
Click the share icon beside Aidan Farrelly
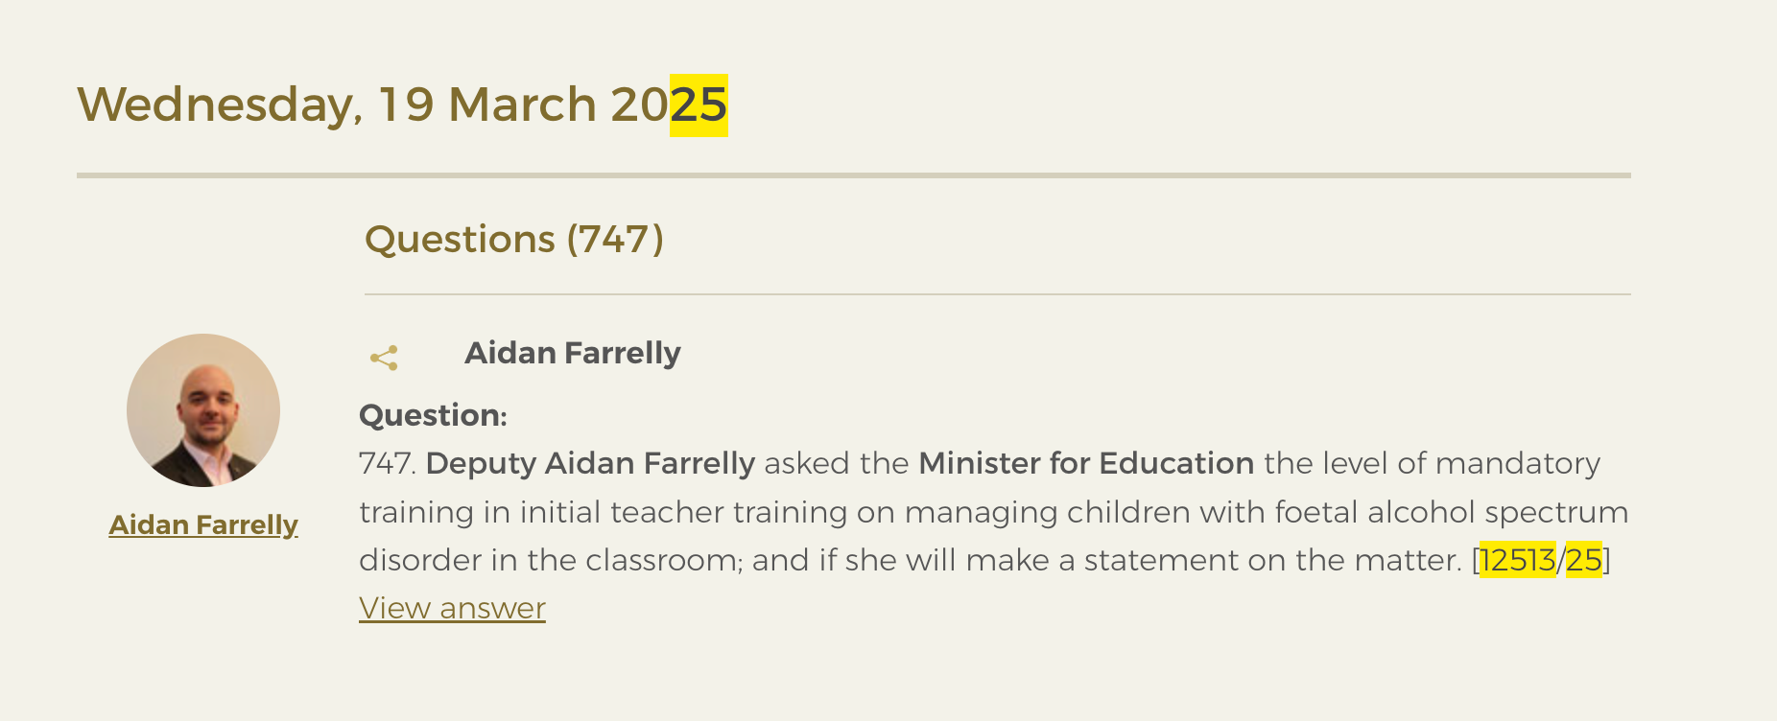click(384, 359)
